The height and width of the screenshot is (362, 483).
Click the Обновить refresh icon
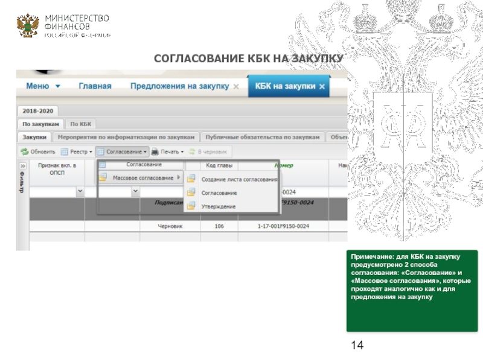[24, 151]
